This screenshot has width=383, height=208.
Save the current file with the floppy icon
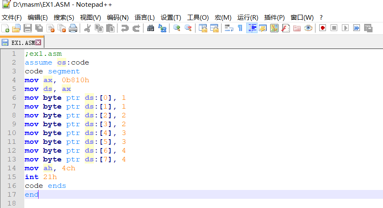coord(28,29)
